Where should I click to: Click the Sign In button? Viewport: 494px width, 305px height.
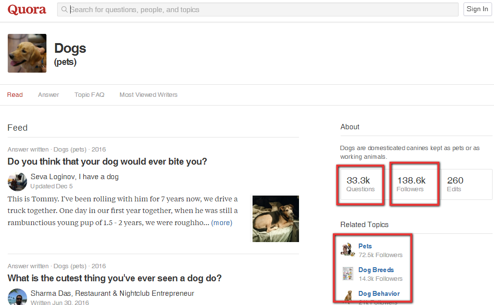[x=477, y=9]
